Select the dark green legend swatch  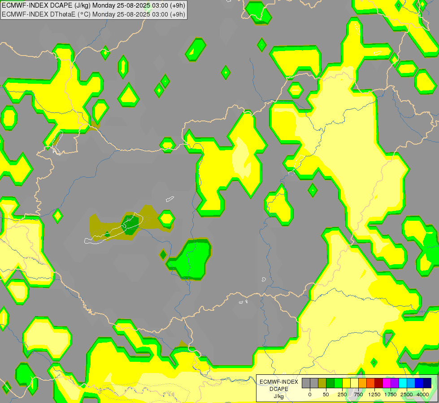pyautogui.click(x=330, y=383)
